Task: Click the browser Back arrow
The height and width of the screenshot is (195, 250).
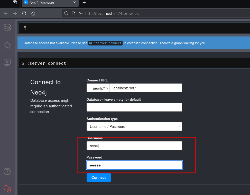Action: click(6, 13)
